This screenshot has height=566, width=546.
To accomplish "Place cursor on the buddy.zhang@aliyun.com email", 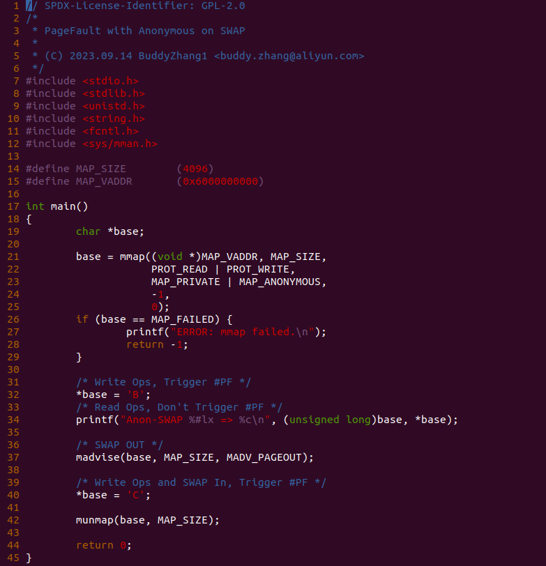I will [289, 56].
